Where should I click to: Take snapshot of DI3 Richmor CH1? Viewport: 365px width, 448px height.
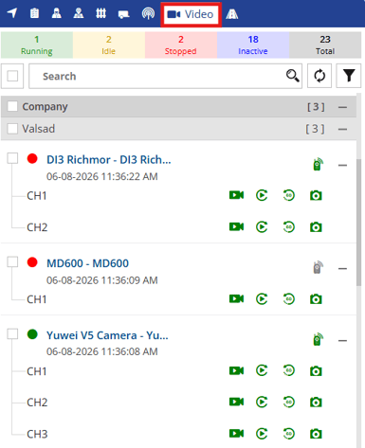click(x=316, y=195)
